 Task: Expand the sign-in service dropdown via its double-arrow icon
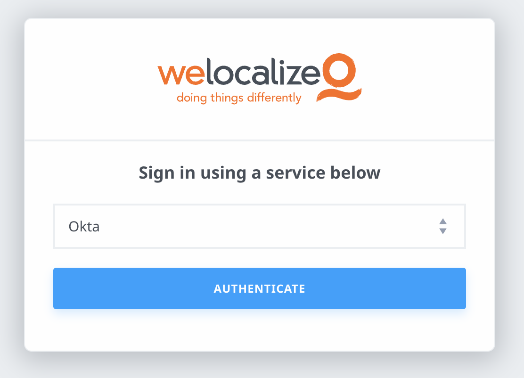click(442, 226)
